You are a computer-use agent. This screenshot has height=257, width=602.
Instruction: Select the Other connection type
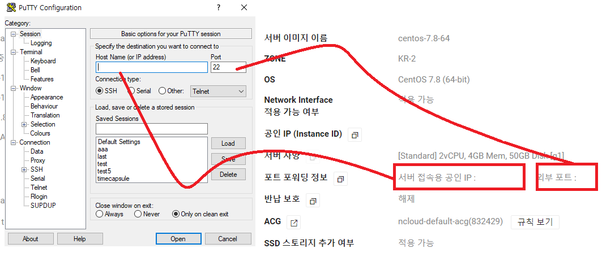click(x=162, y=91)
